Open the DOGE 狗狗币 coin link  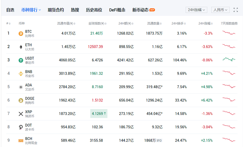coord(30,101)
